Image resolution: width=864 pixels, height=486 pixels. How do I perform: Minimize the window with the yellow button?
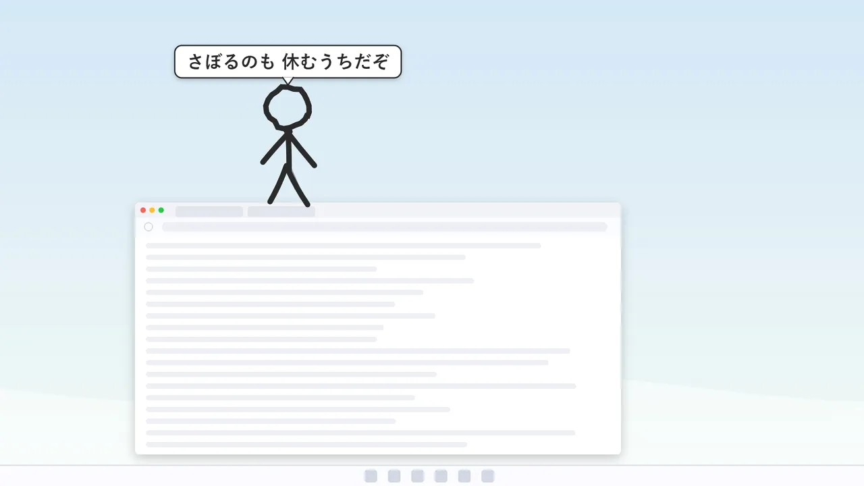click(152, 211)
